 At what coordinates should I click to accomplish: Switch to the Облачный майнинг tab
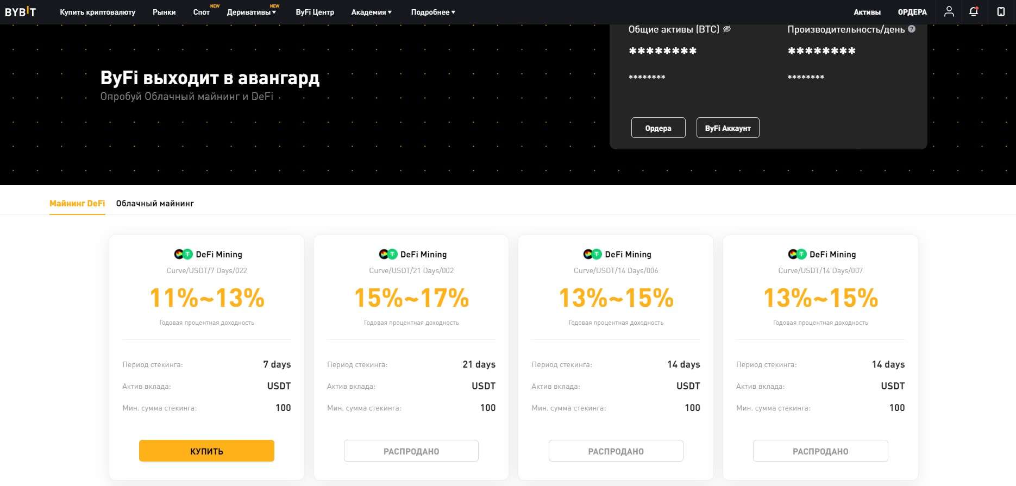point(155,204)
